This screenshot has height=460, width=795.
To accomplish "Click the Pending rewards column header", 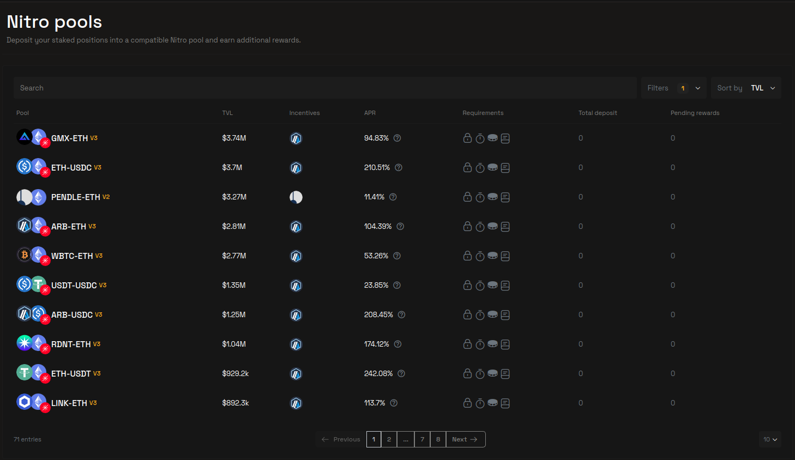I will tap(695, 113).
